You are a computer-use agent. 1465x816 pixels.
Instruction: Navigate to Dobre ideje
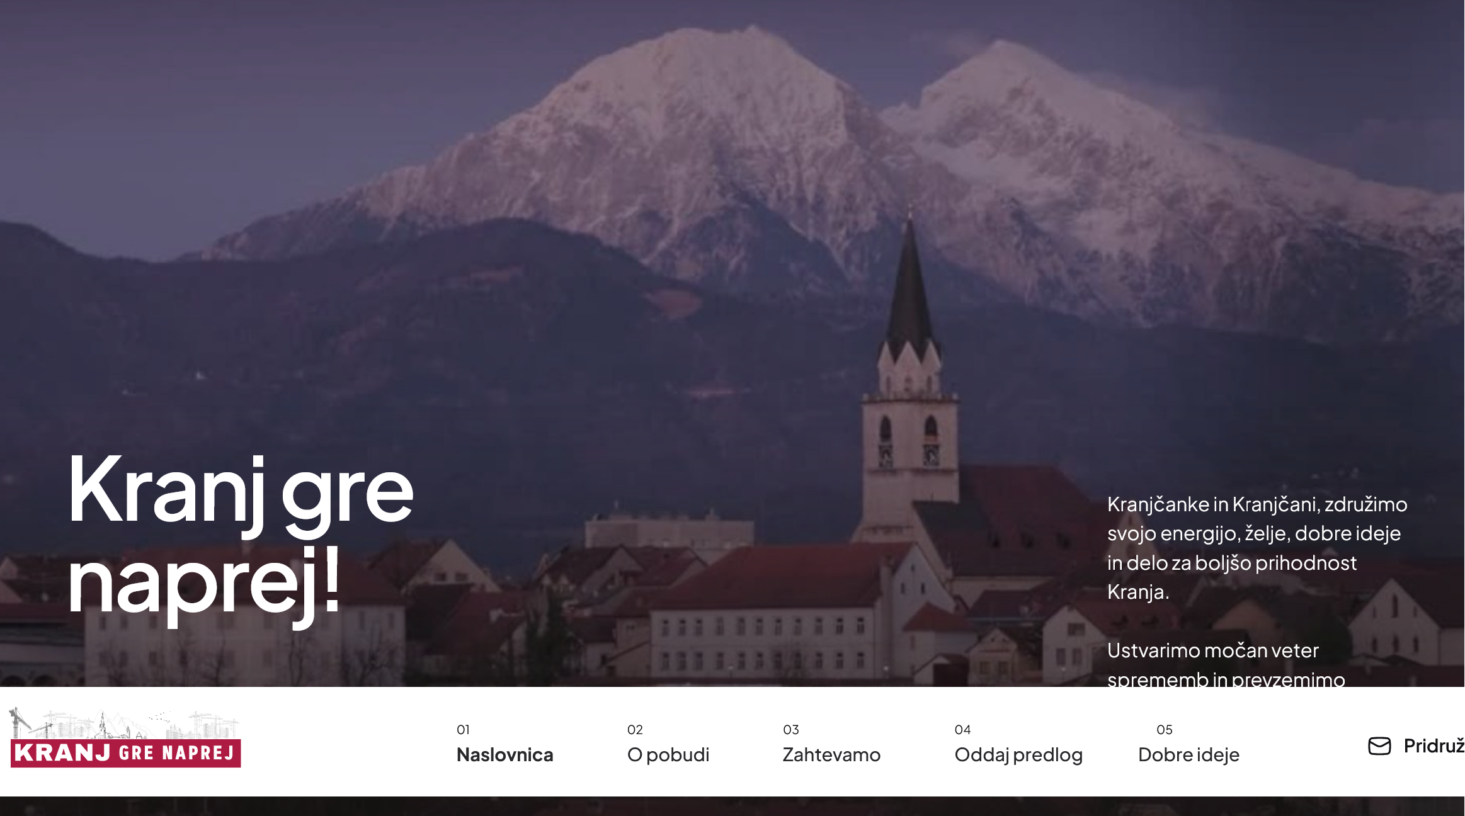(x=1188, y=754)
